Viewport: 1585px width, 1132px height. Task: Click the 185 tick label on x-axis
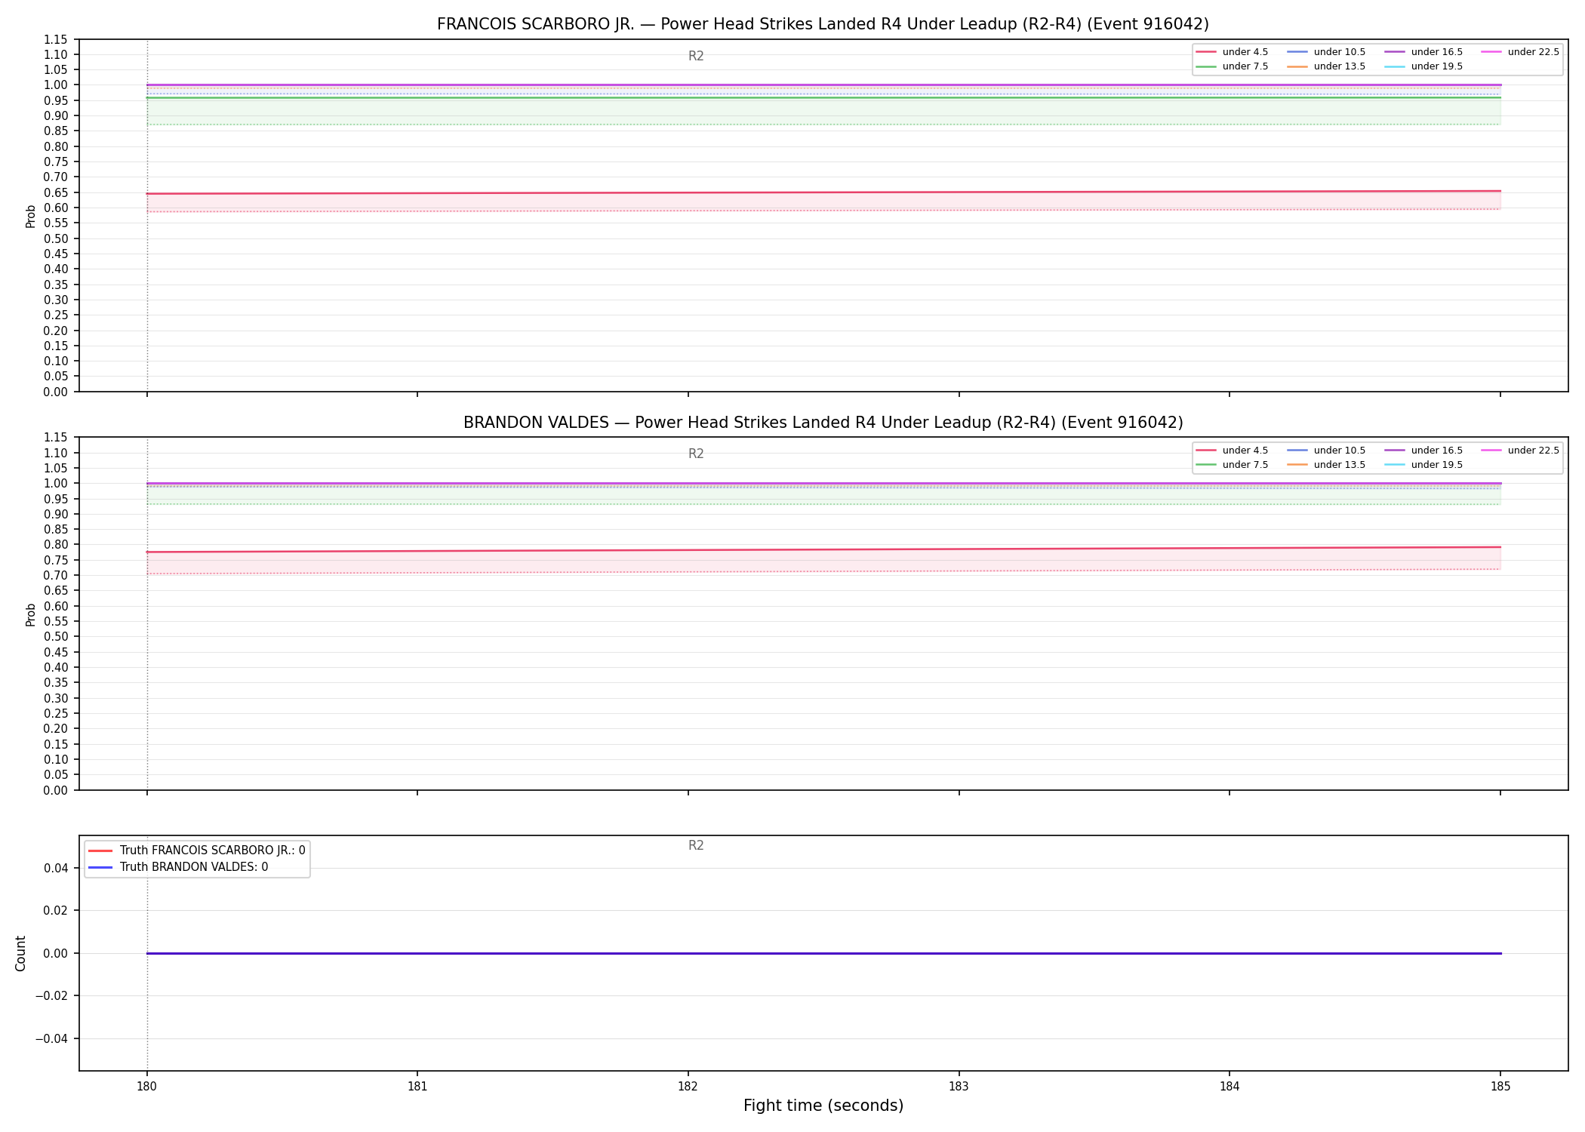coord(1500,1087)
